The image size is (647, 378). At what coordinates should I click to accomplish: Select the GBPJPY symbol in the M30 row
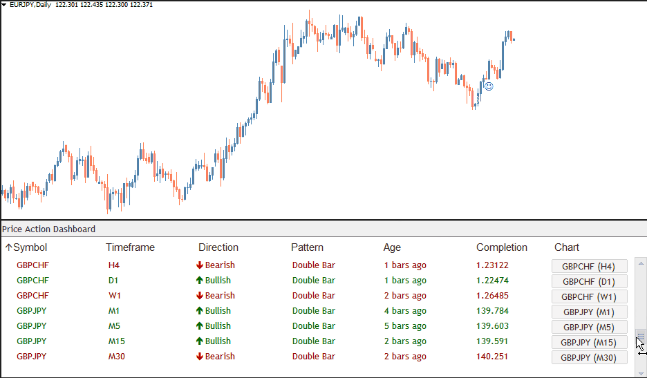(x=31, y=357)
